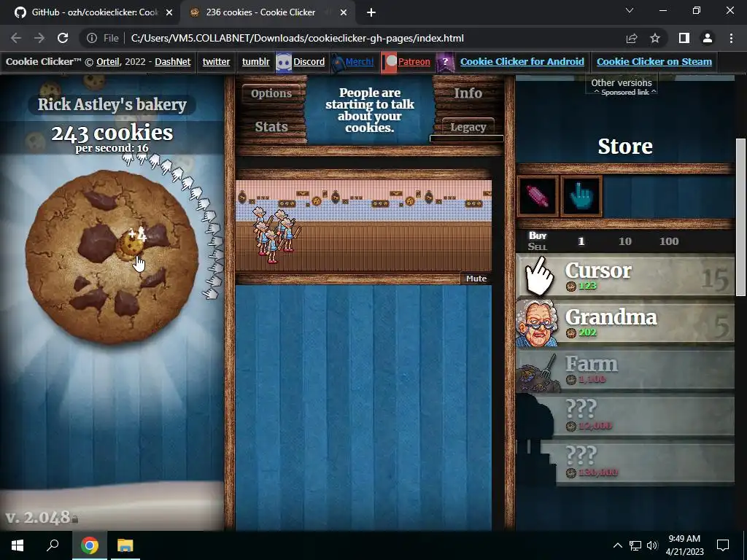Screen dimensions: 747x560
Task: Click the second locked ??? building costing 130,000
Action: tap(625, 463)
